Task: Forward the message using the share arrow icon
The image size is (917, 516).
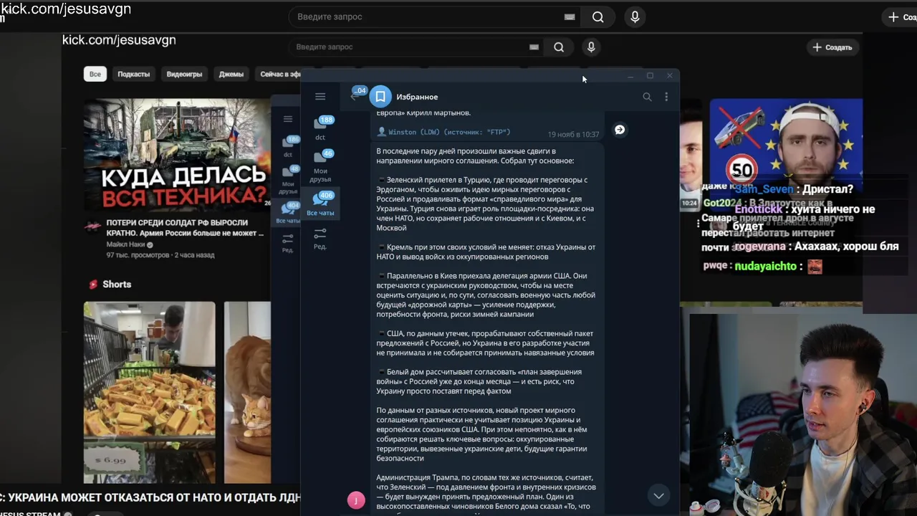Action: (x=620, y=130)
